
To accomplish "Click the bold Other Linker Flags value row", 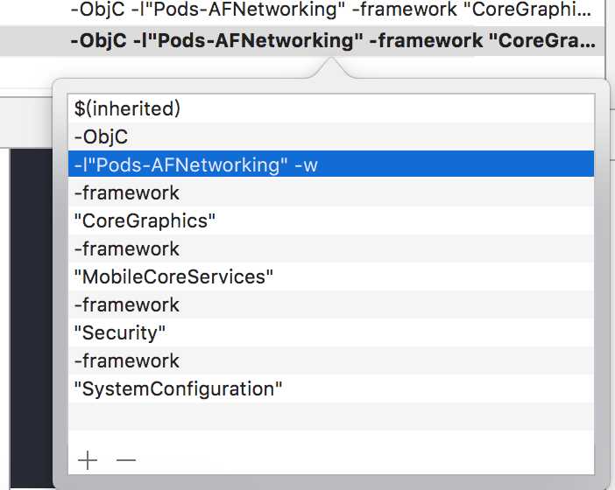I will [302, 41].
